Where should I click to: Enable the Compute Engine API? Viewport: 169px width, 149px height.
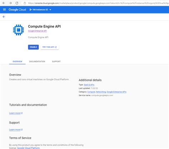point(34,47)
